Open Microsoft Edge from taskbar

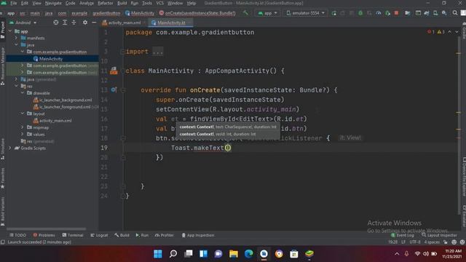(249, 254)
